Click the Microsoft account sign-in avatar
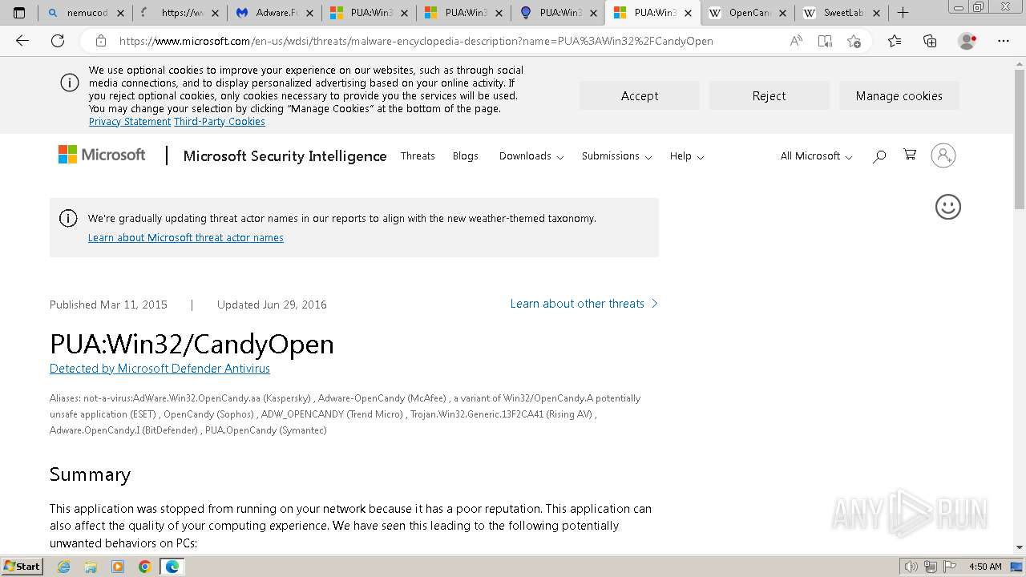 click(943, 155)
